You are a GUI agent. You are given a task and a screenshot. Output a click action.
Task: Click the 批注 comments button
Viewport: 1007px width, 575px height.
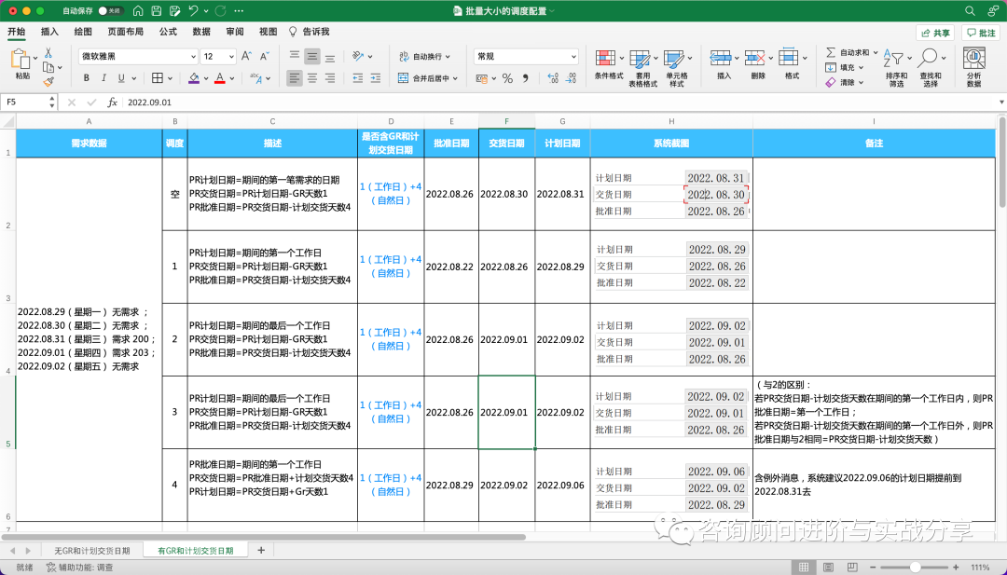980,33
